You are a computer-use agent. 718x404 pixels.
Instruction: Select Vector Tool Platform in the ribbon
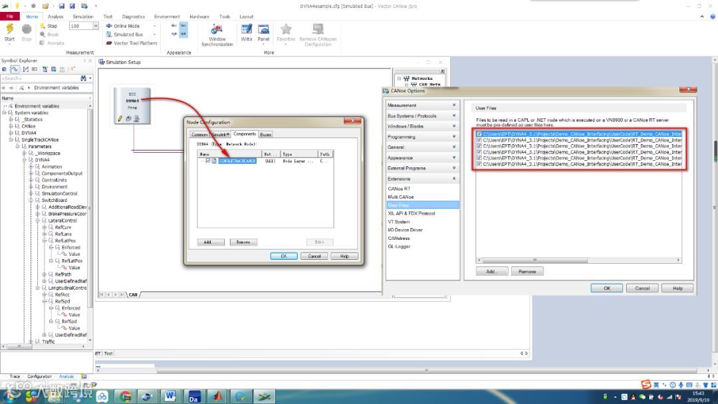132,43
